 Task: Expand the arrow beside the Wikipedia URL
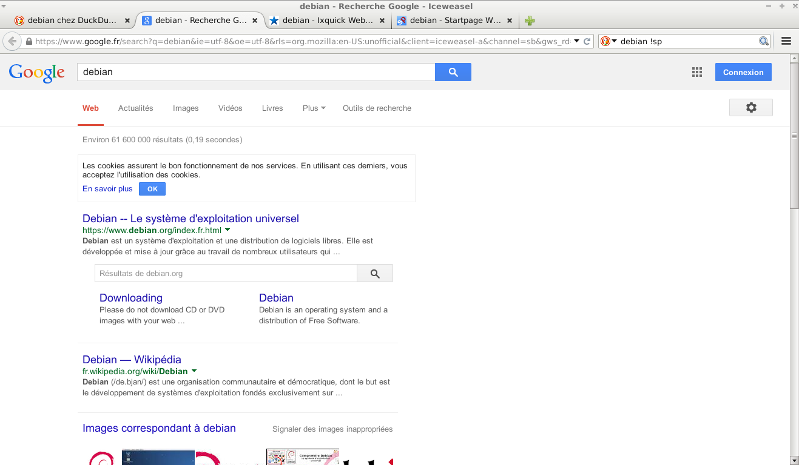194,371
